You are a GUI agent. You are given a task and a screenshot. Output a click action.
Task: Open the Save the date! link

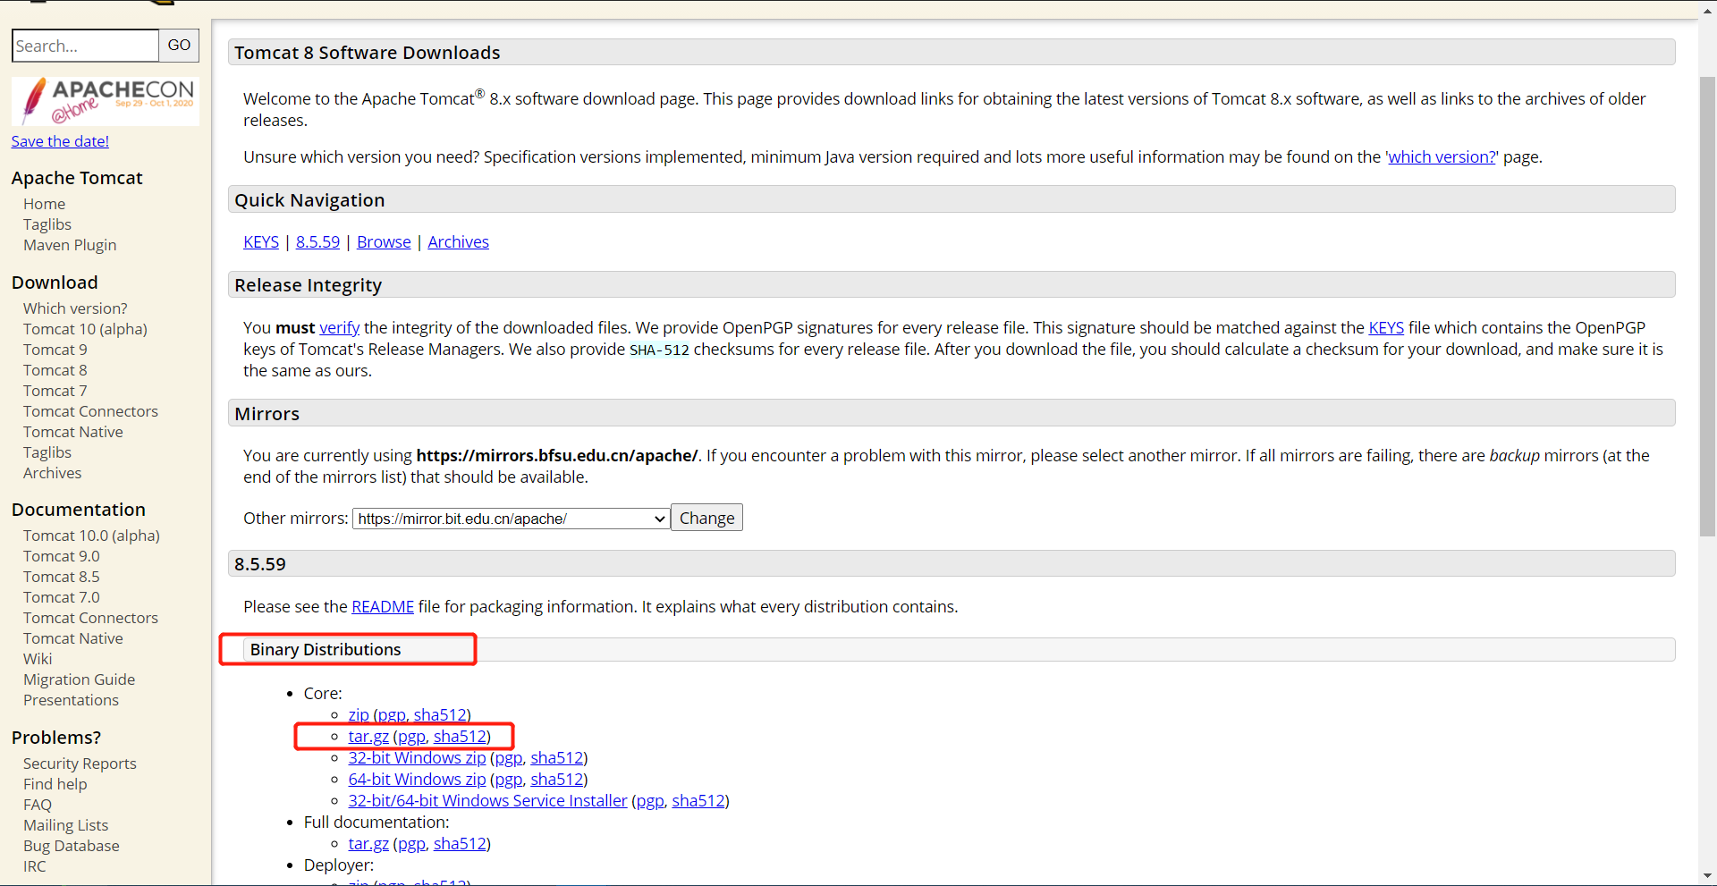(60, 141)
